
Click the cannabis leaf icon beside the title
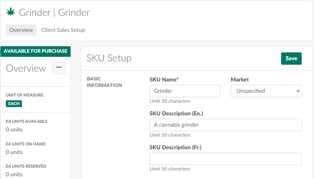pos(11,12)
